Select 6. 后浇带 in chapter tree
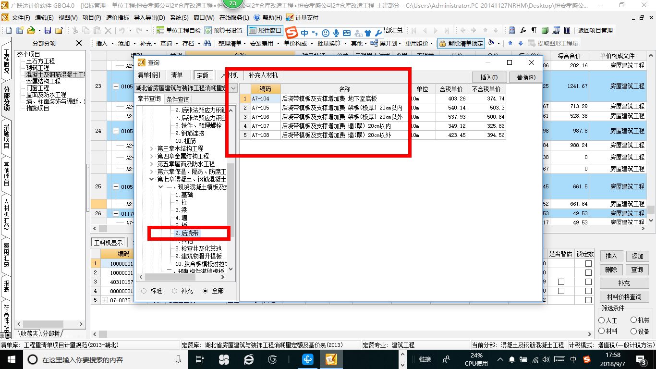This screenshot has height=369, width=656. tap(187, 233)
